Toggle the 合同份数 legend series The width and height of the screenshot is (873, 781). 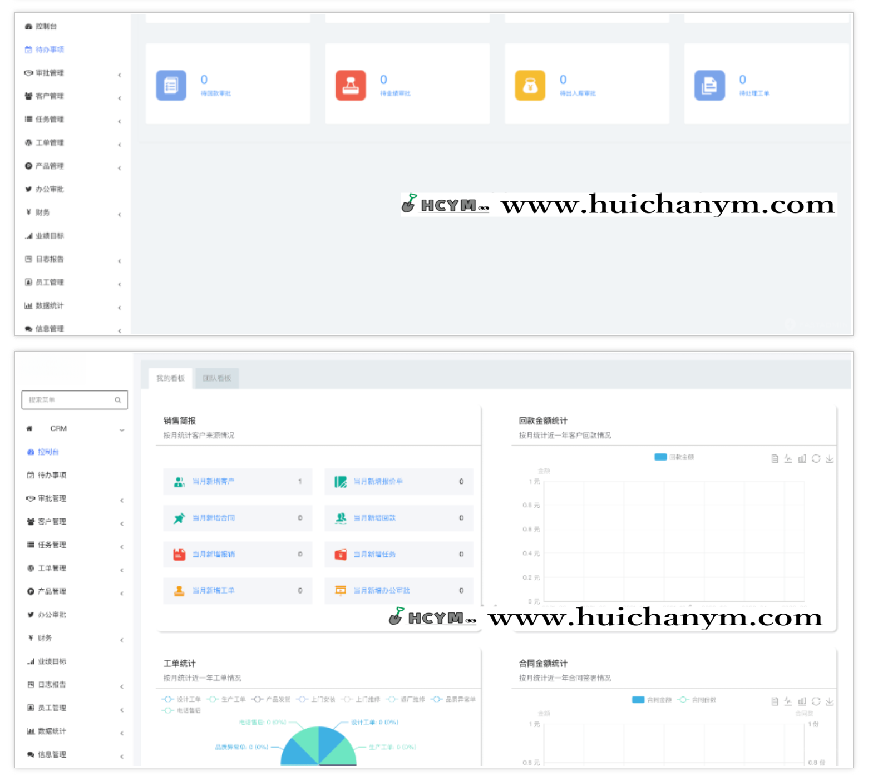click(697, 700)
